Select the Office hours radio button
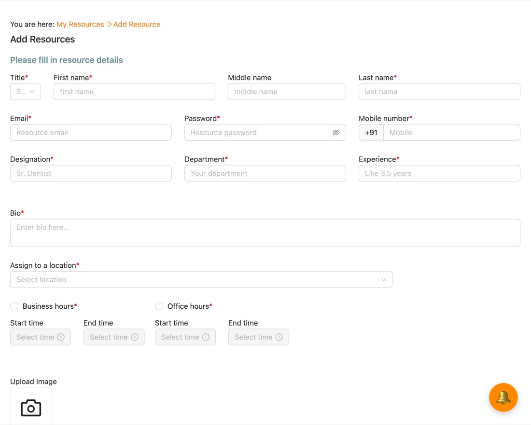The image size is (531, 425). point(159,306)
